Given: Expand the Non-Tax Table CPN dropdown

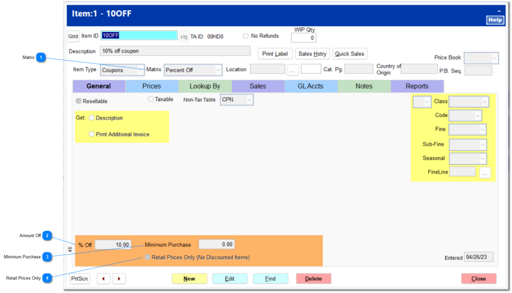Looking at the screenshot, I should click(237, 100).
